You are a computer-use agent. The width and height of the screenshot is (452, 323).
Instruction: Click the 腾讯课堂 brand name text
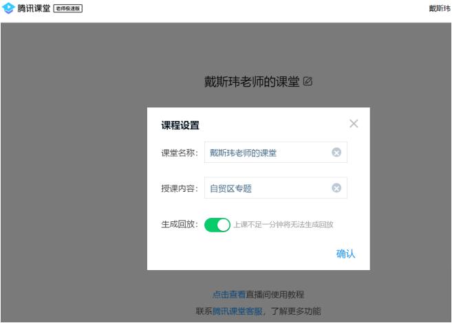point(31,8)
